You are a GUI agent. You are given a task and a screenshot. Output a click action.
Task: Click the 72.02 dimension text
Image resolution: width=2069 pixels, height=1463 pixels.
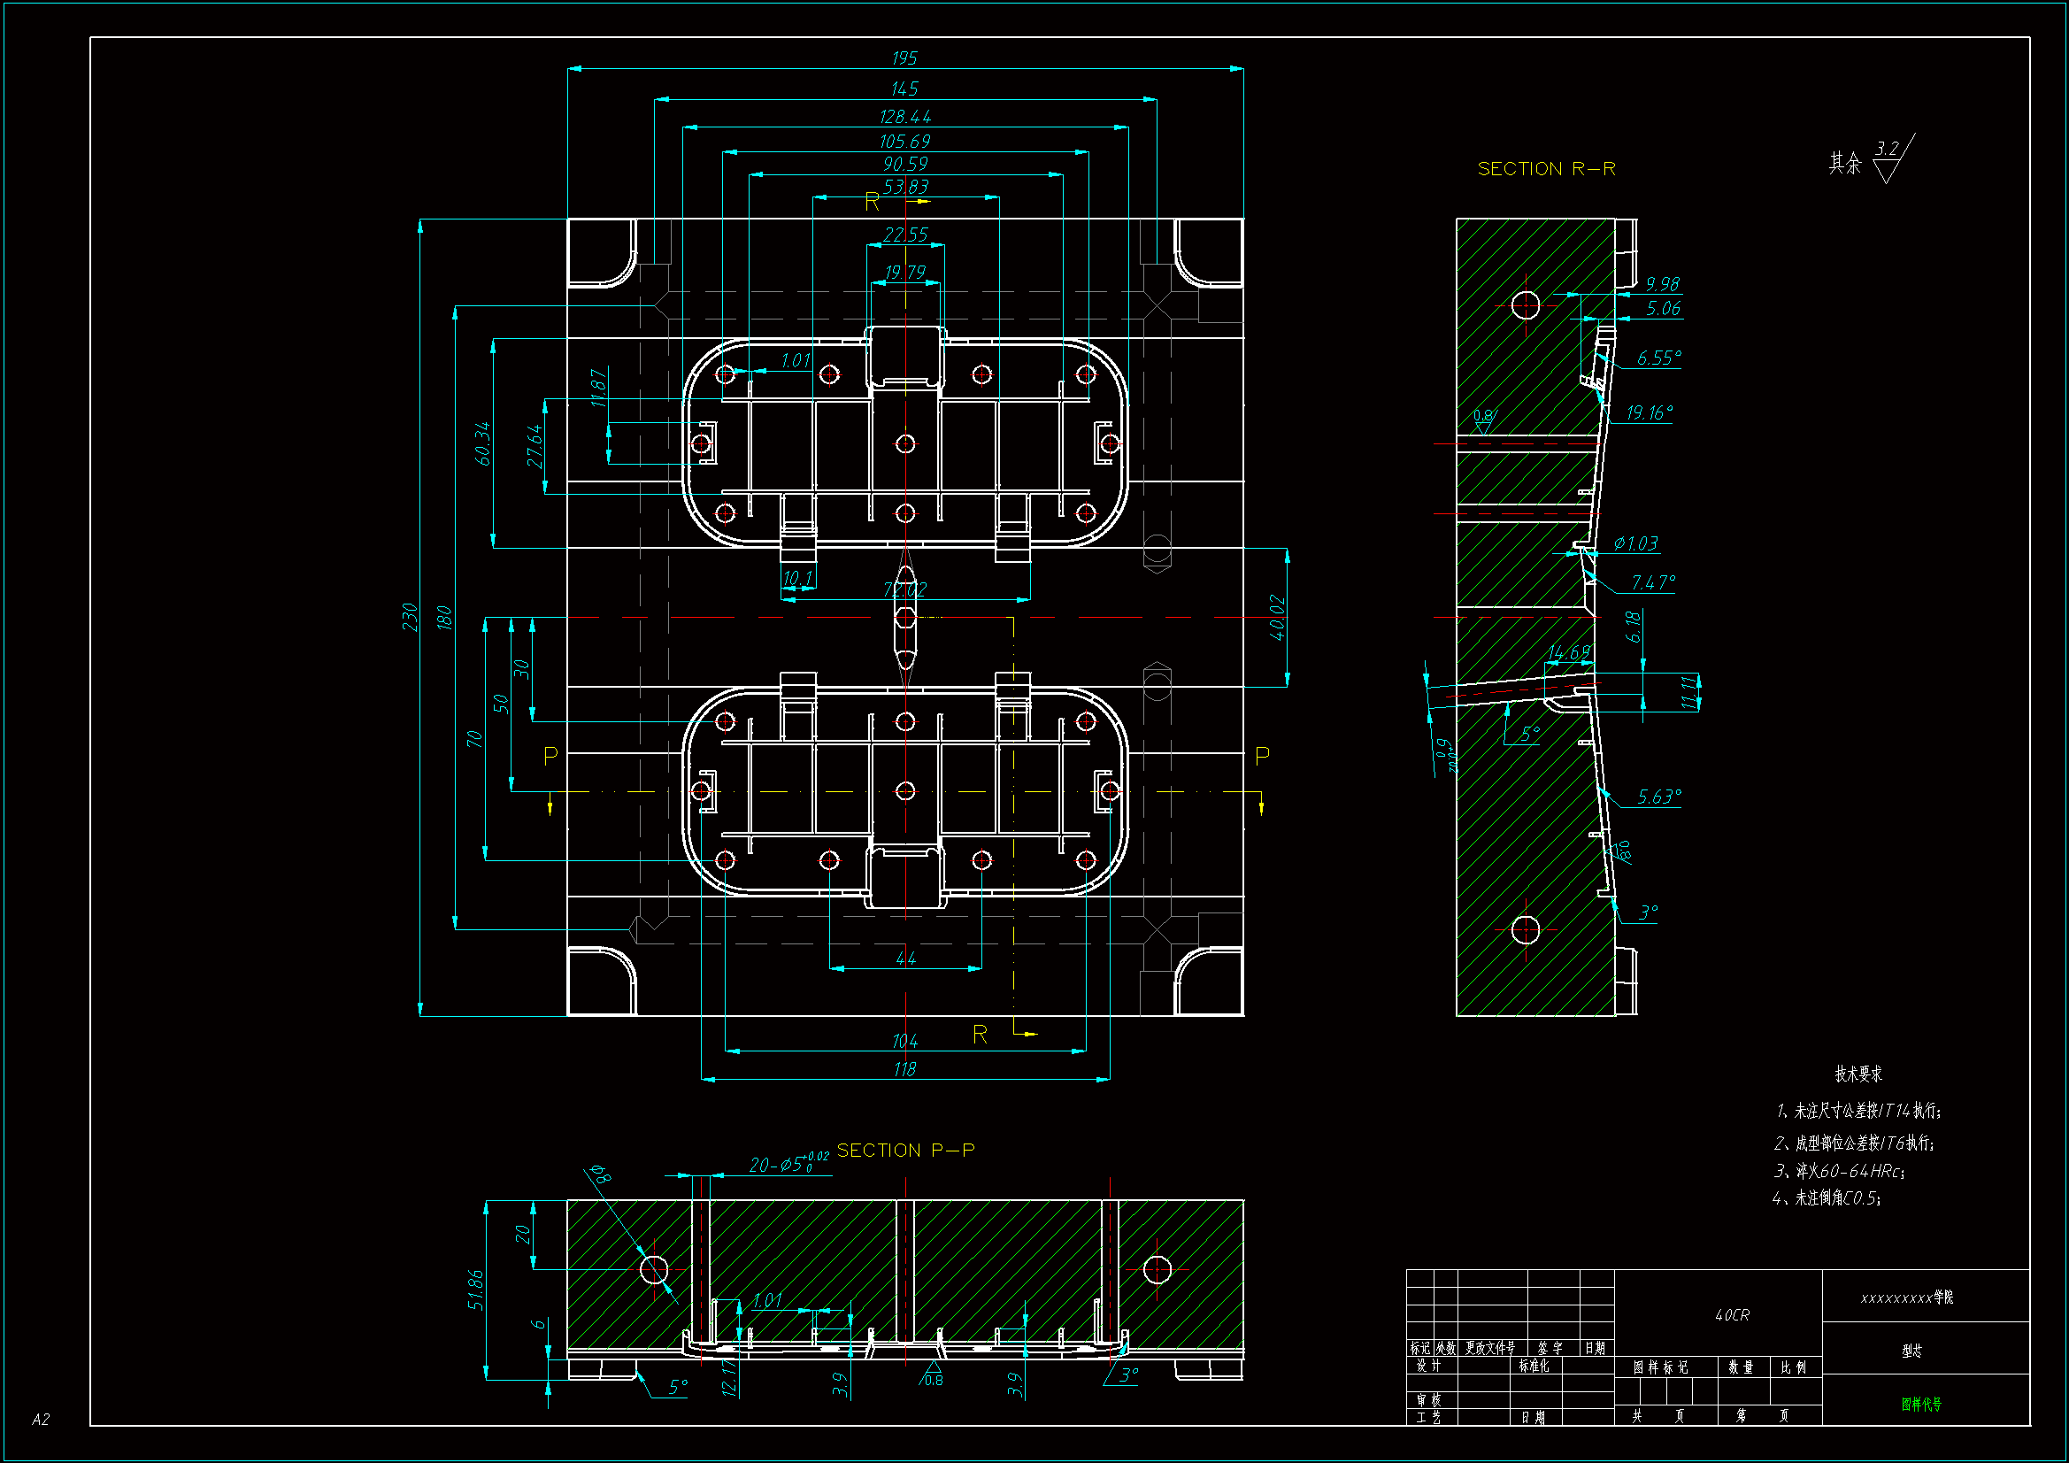pos(904,589)
